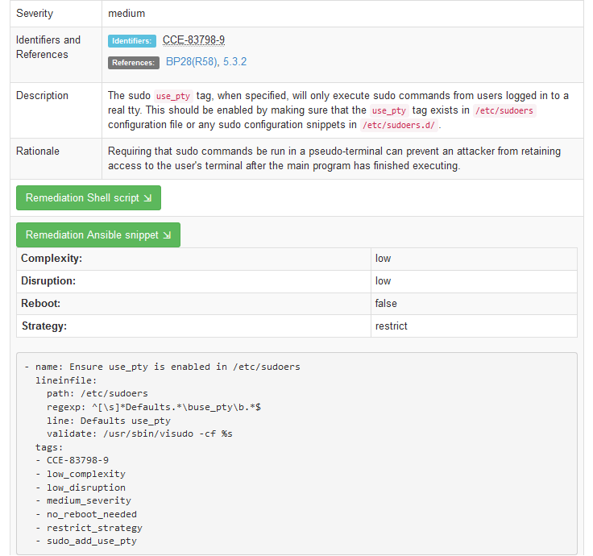Image resolution: width=593 pixels, height=556 pixels.
Task: Click the restrict value in Strategy row
Action: pyautogui.click(x=392, y=326)
